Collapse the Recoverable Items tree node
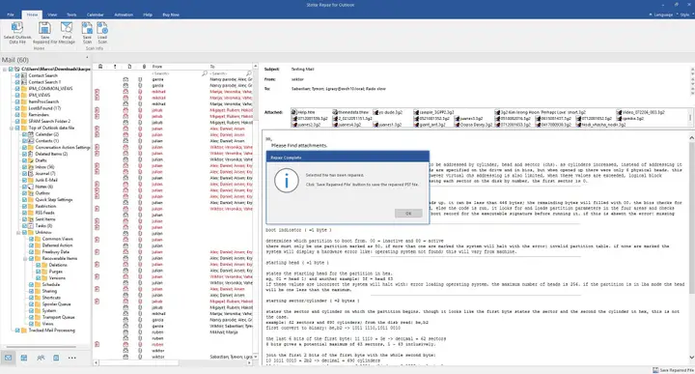 [25, 258]
